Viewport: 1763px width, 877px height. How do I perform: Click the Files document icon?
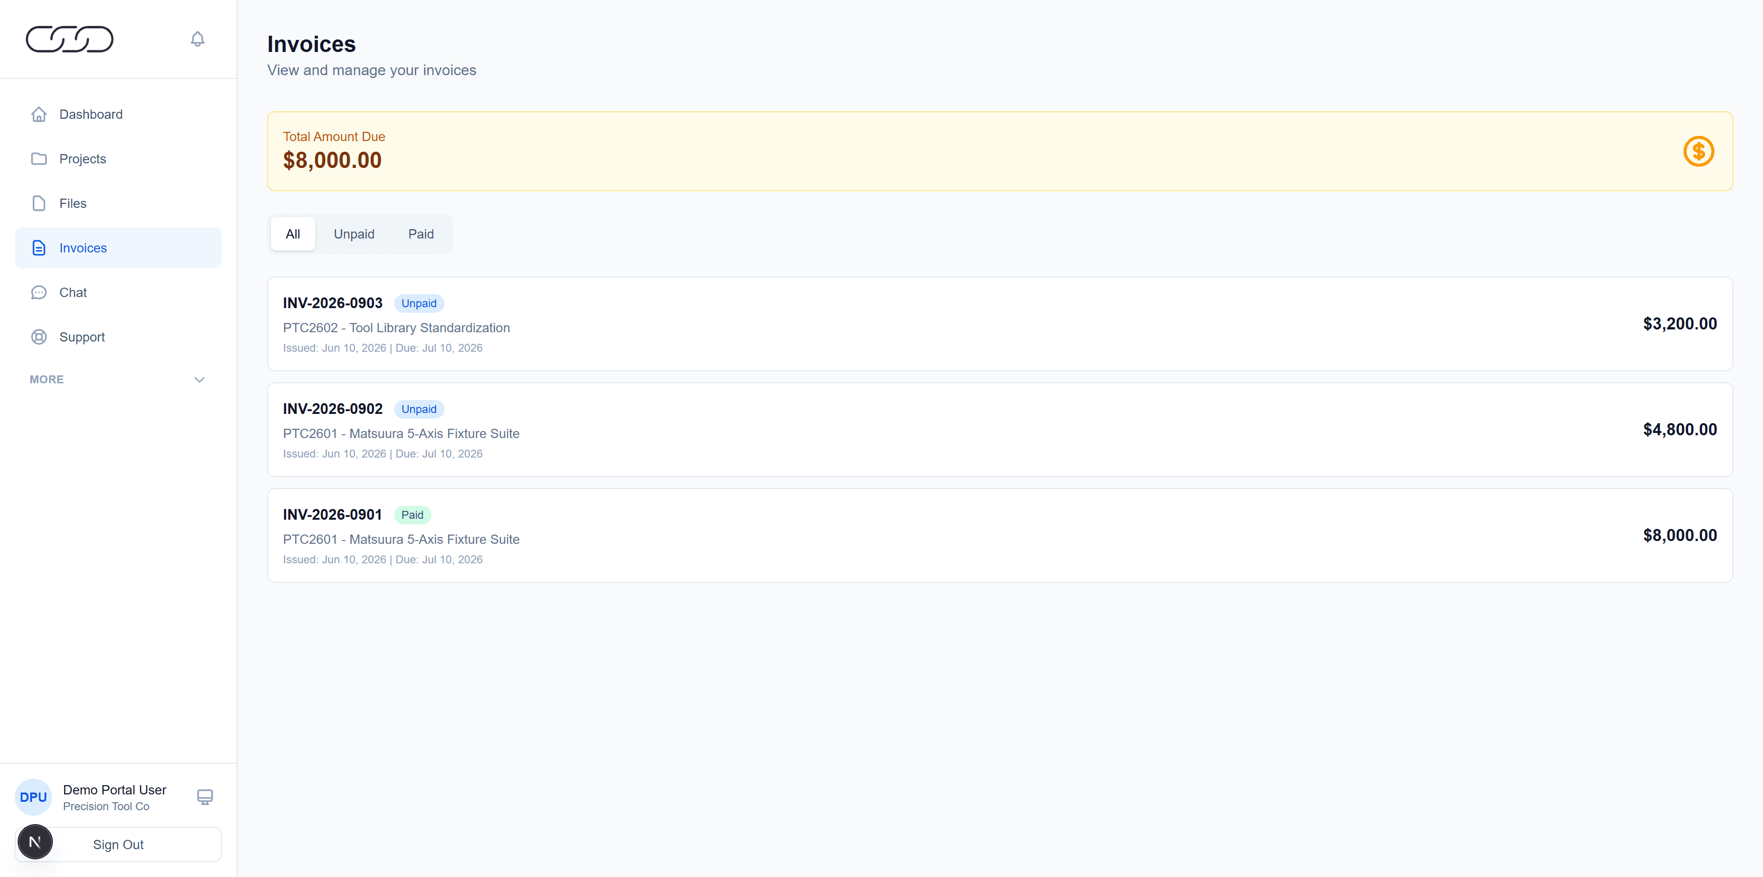(39, 203)
